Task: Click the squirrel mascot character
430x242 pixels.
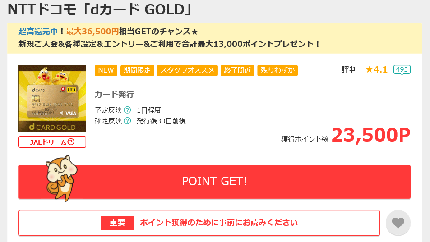Action: click(62, 178)
